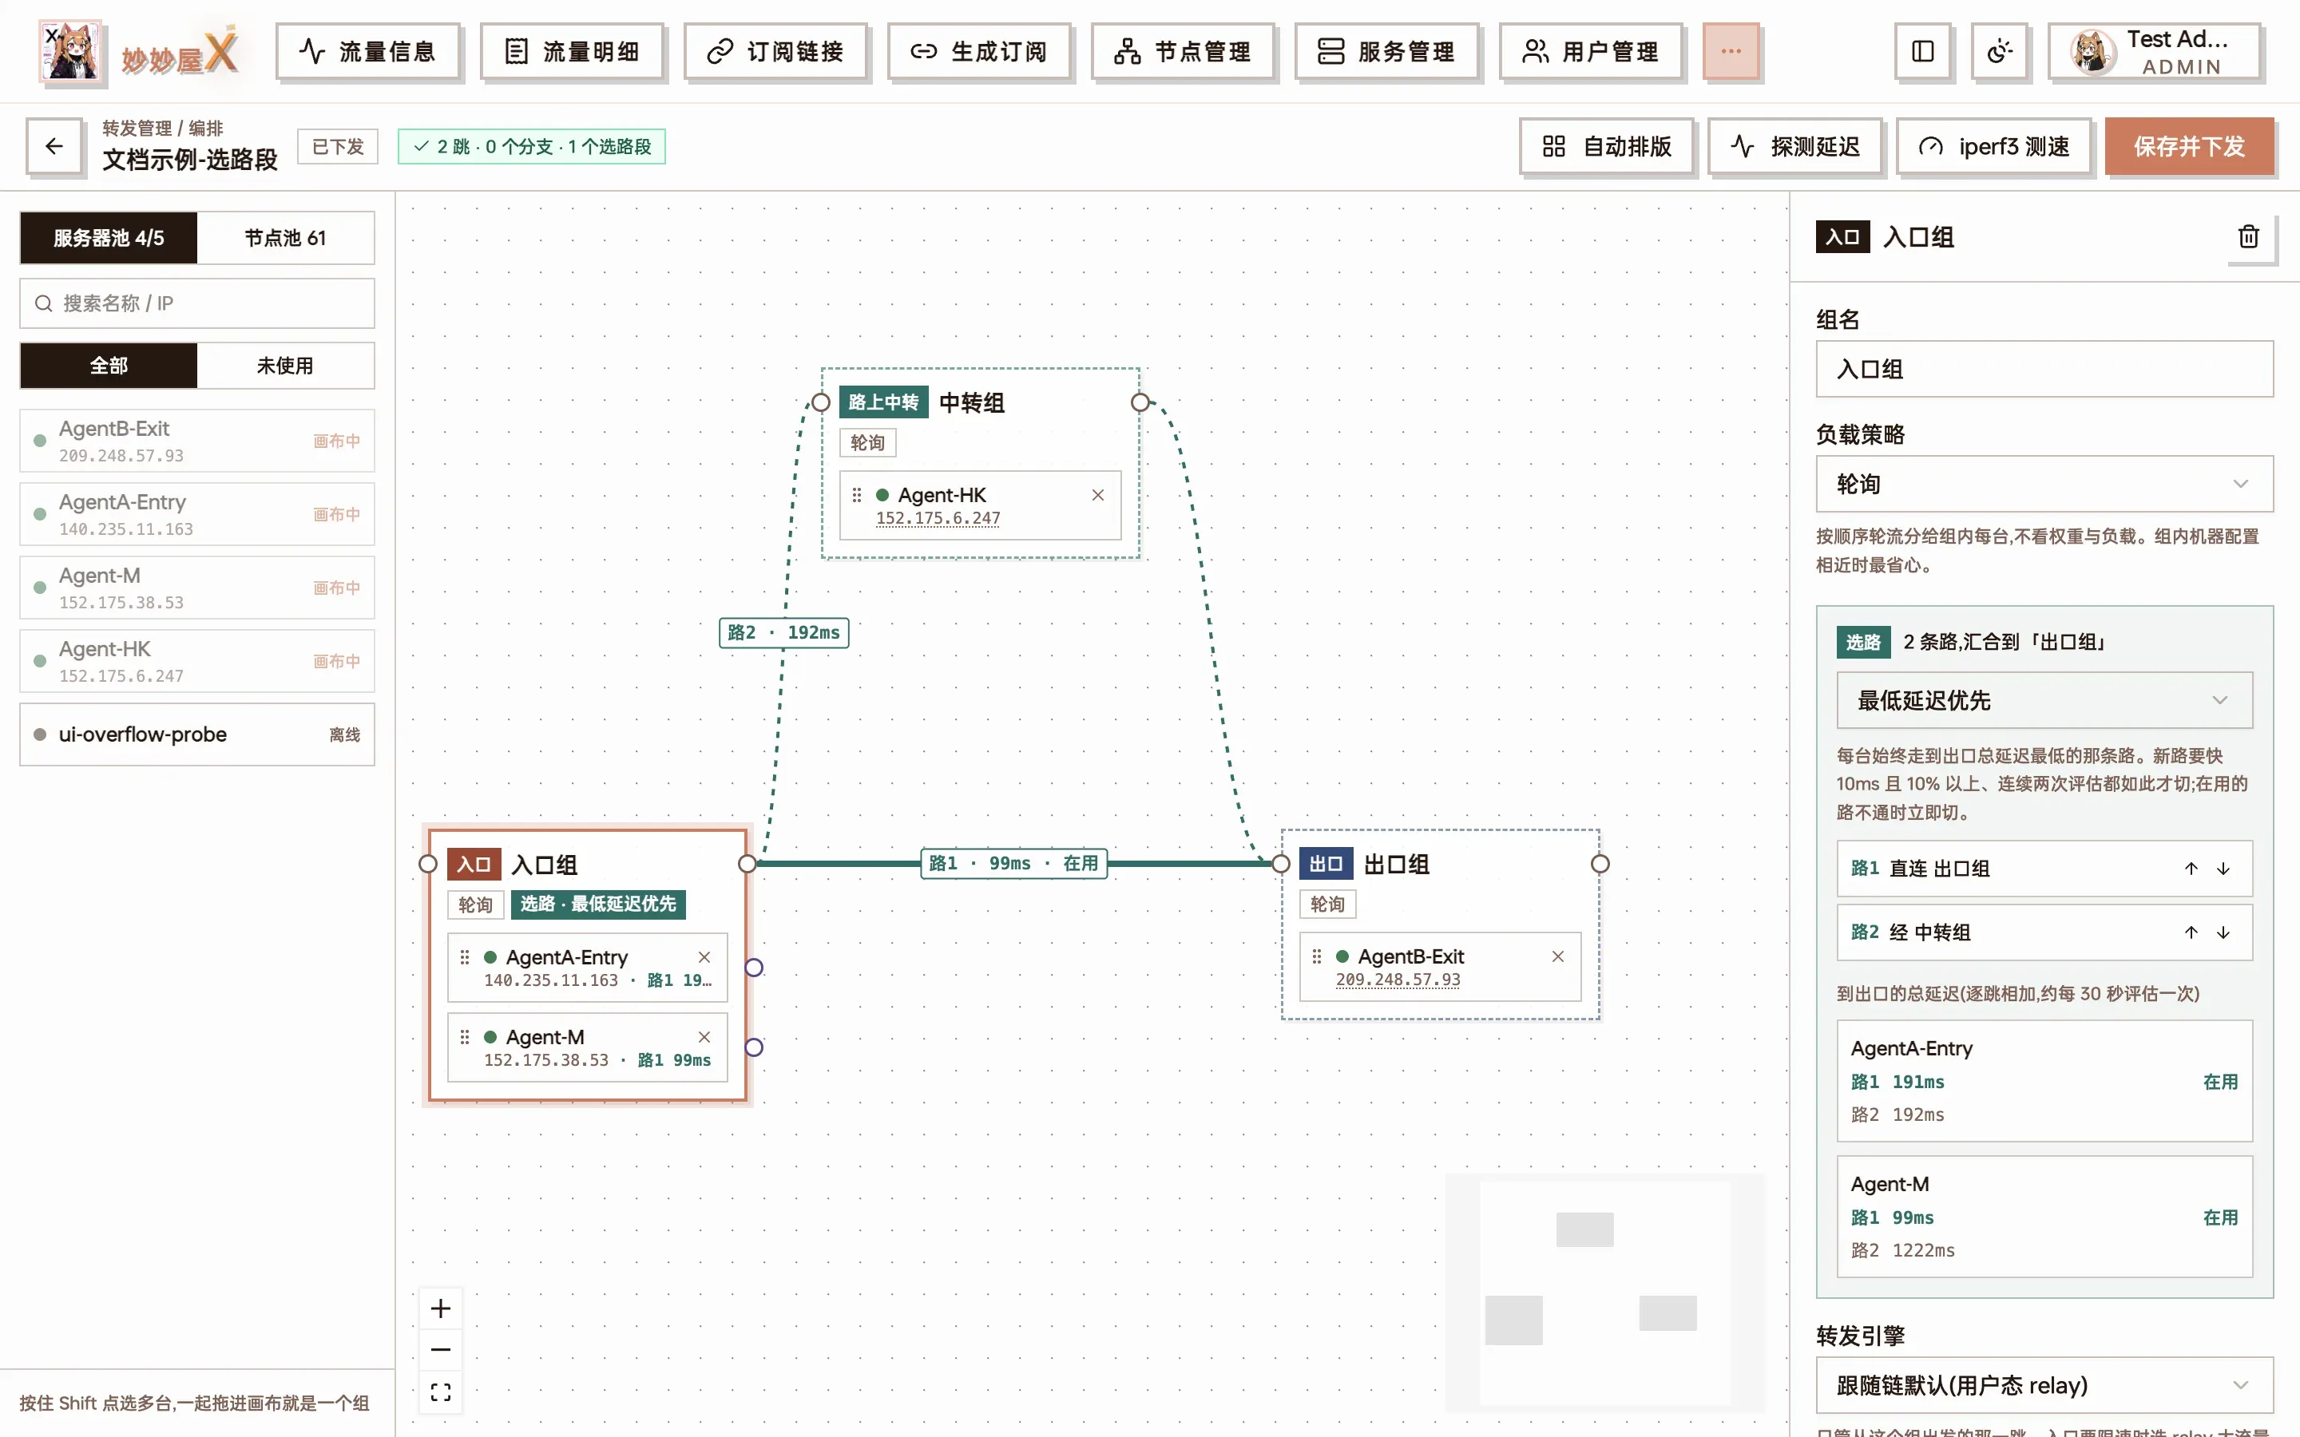Toggle the sidebar layout icon

tap(1921, 51)
